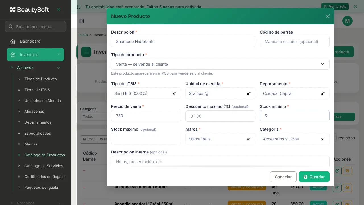
Task: Click the Dashboard home icon
Action: point(13,42)
